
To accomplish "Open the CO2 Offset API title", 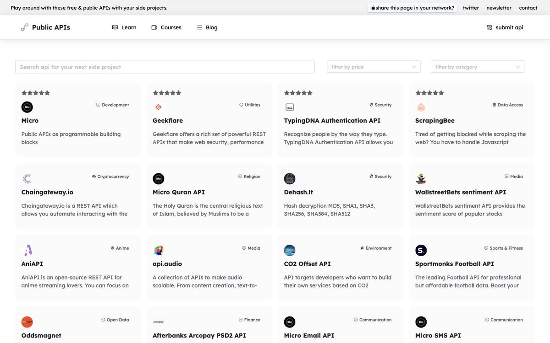I will (307, 264).
